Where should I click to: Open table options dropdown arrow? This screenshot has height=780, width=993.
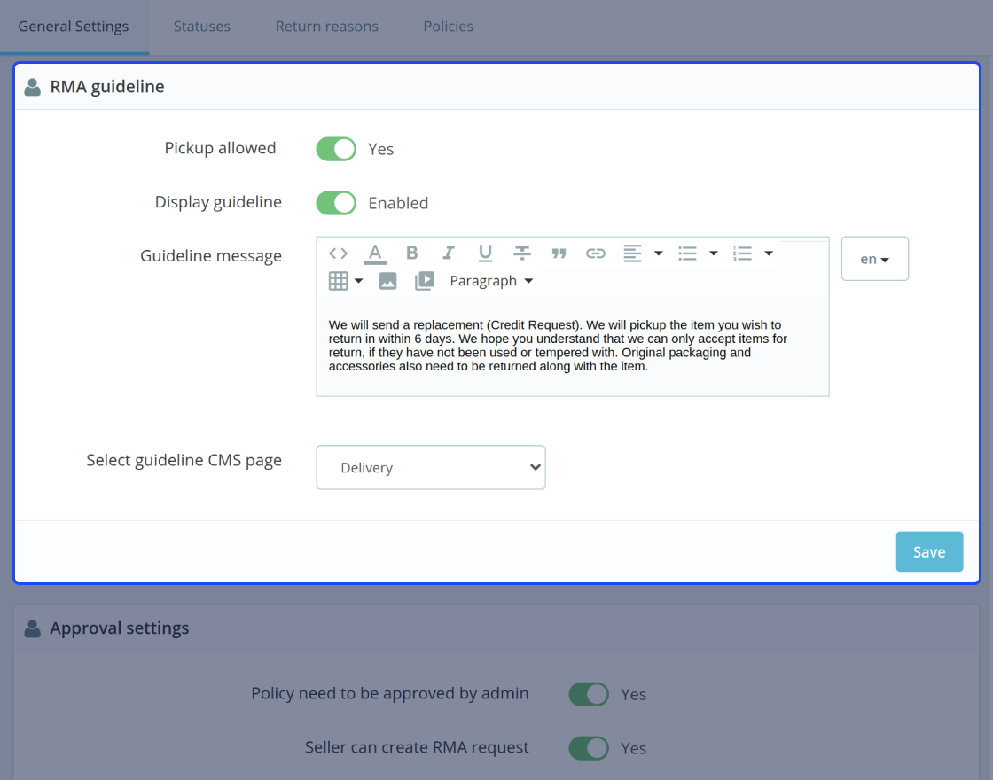[x=358, y=280]
